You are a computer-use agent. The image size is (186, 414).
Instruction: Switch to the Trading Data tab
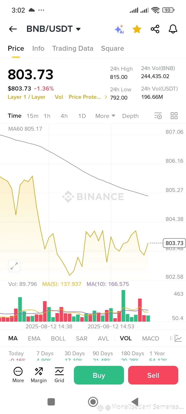(73, 48)
